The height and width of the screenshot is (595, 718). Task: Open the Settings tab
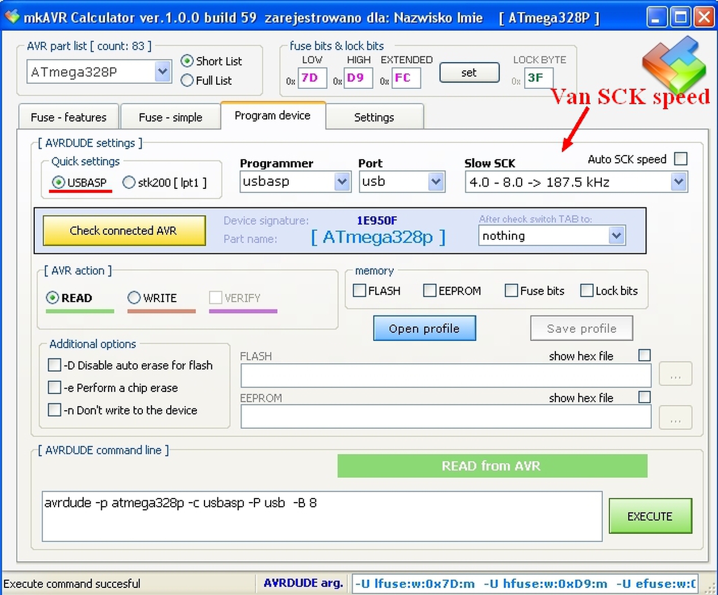374,117
